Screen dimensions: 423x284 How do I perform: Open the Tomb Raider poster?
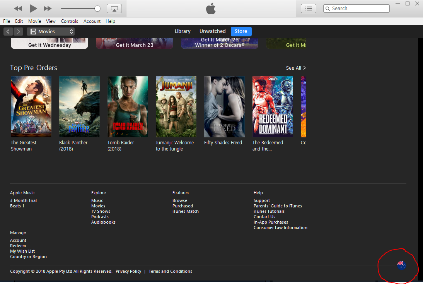tap(128, 107)
